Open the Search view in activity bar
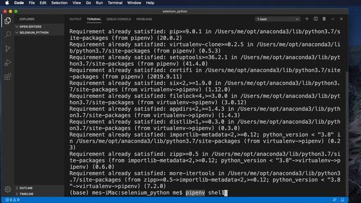Image resolution: width=361 pixels, height=203 pixels. click(7, 34)
